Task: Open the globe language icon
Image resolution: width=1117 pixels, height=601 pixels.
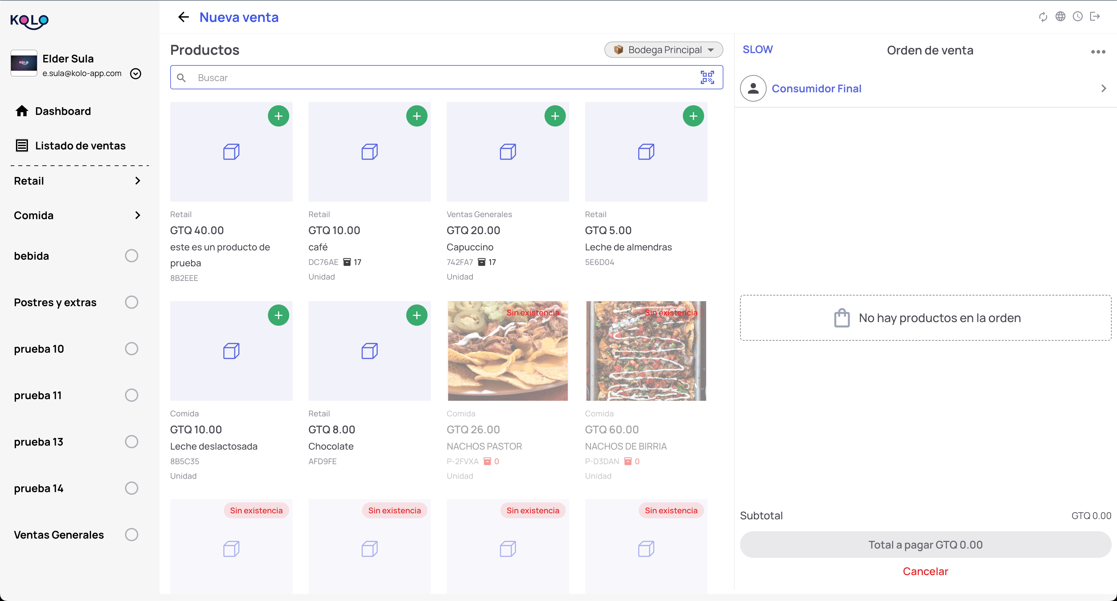Action: (1060, 17)
